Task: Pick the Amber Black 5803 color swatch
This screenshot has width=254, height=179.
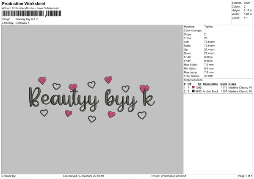Action: [193, 91]
